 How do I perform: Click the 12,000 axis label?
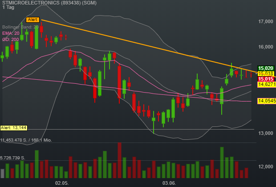tap(266, 167)
